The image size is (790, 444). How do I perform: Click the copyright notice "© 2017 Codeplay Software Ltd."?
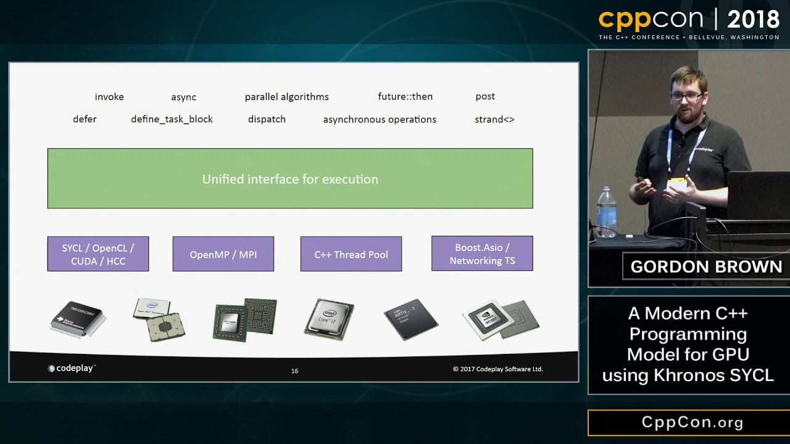point(498,369)
